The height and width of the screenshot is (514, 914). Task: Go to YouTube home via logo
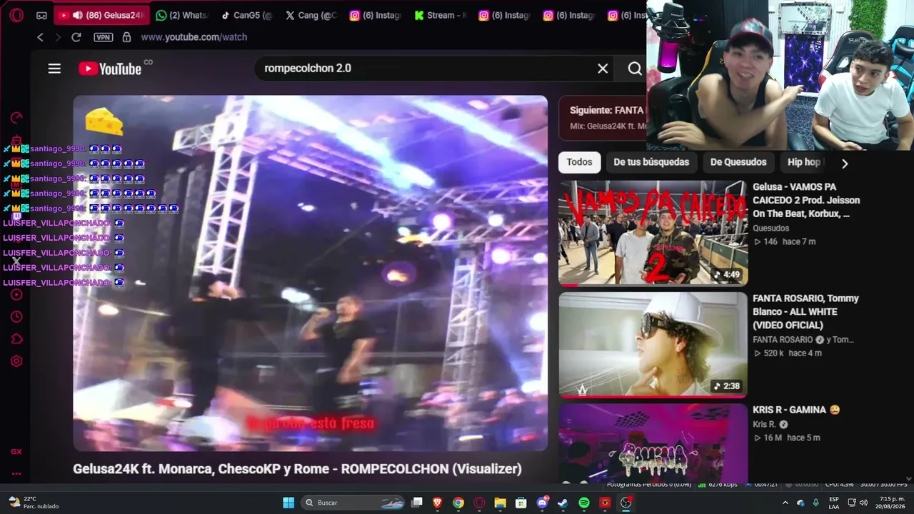click(110, 69)
